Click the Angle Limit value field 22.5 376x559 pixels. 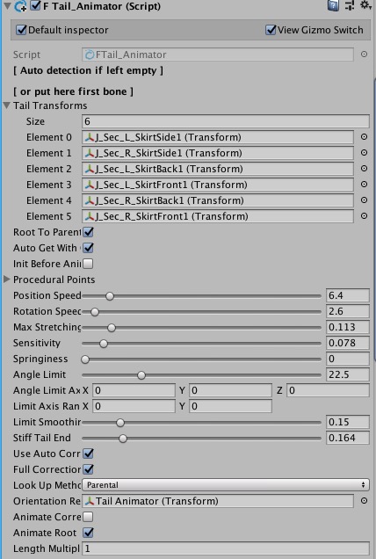348,374
